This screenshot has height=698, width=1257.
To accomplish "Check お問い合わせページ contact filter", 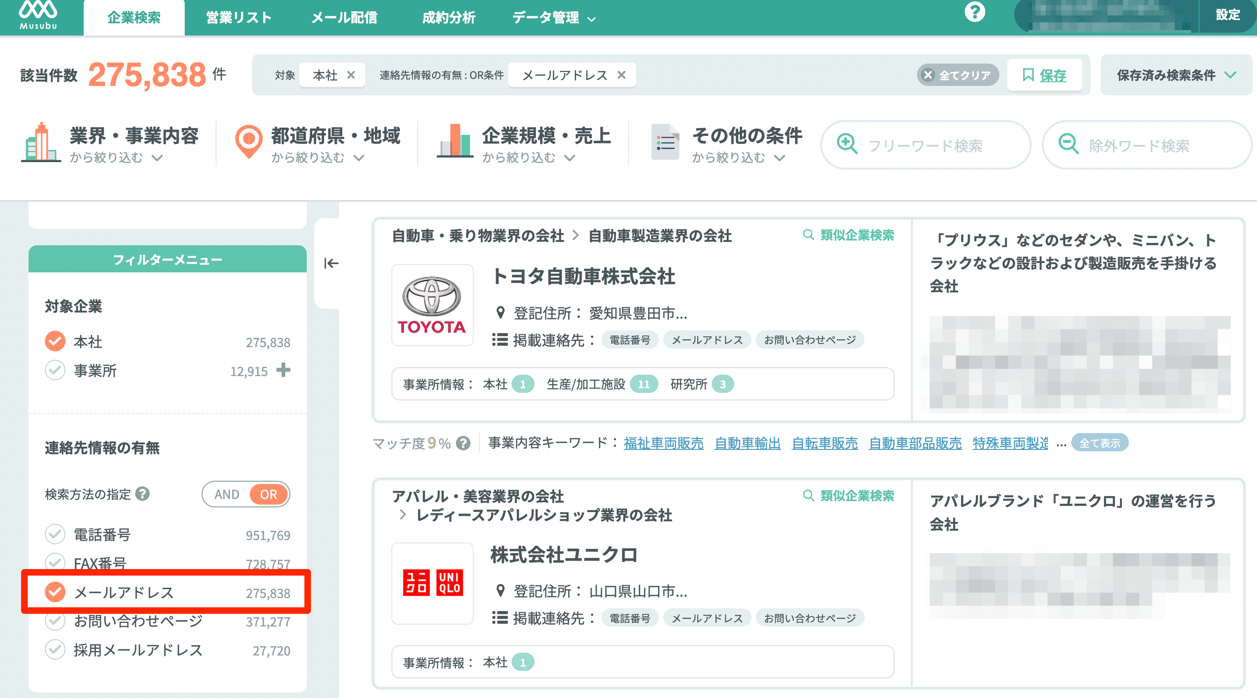I will [x=55, y=620].
